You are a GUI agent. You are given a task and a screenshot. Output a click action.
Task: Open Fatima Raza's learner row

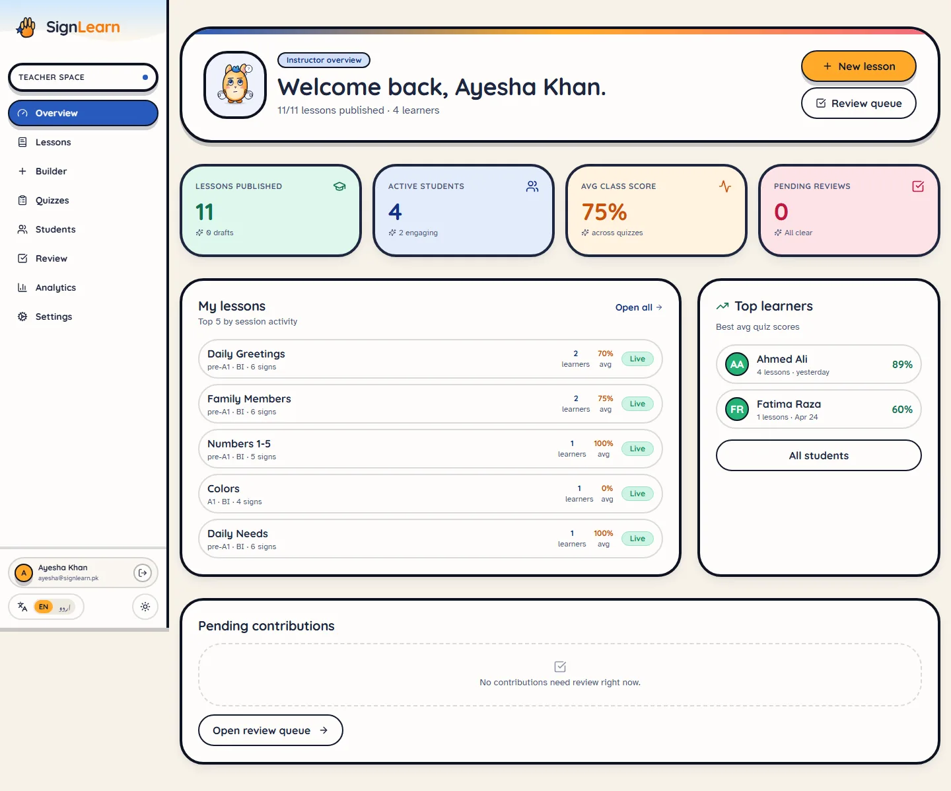(x=819, y=409)
